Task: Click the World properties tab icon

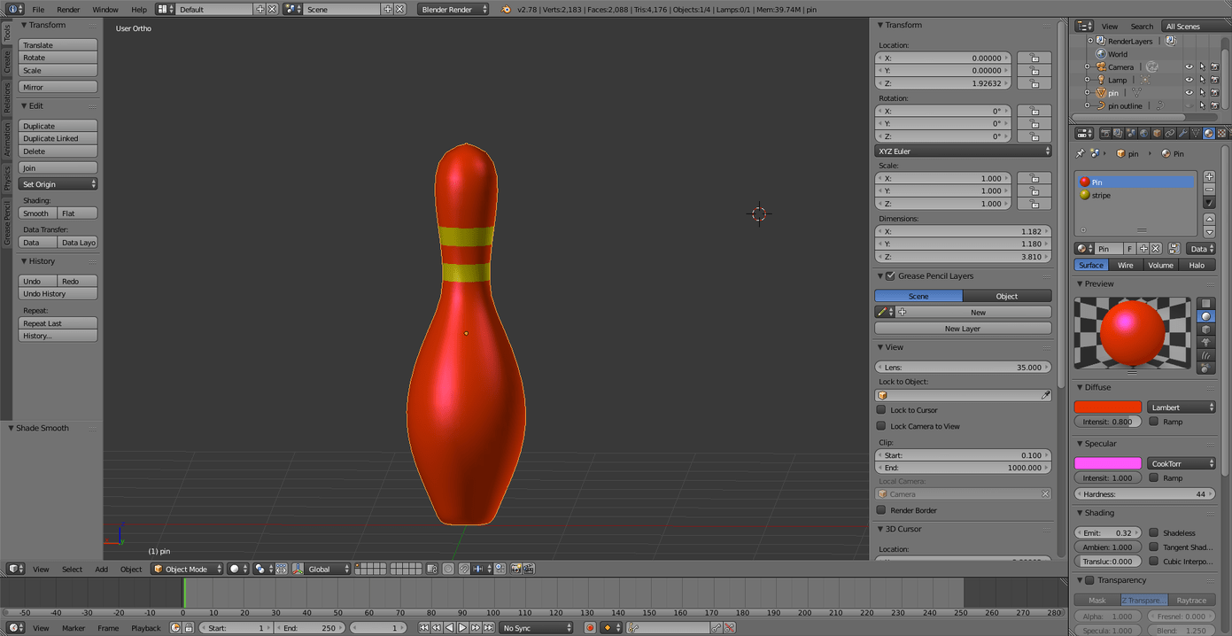Action: (x=1143, y=134)
